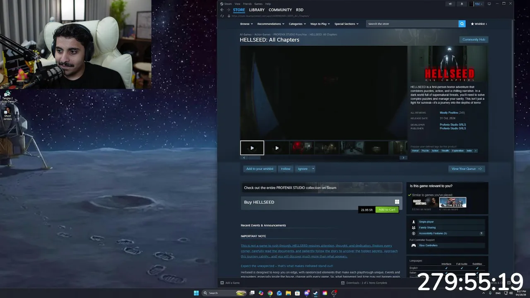Open the Ways to Play dropdown

pos(320,24)
